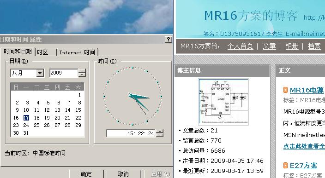The image size is (325, 178).
Task: Open the 个人首页 link
Action: click(x=240, y=46)
